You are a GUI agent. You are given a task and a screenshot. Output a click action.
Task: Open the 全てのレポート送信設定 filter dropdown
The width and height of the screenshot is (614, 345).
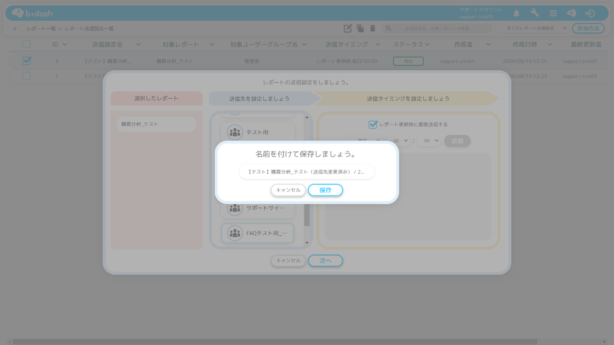click(x=532, y=29)
